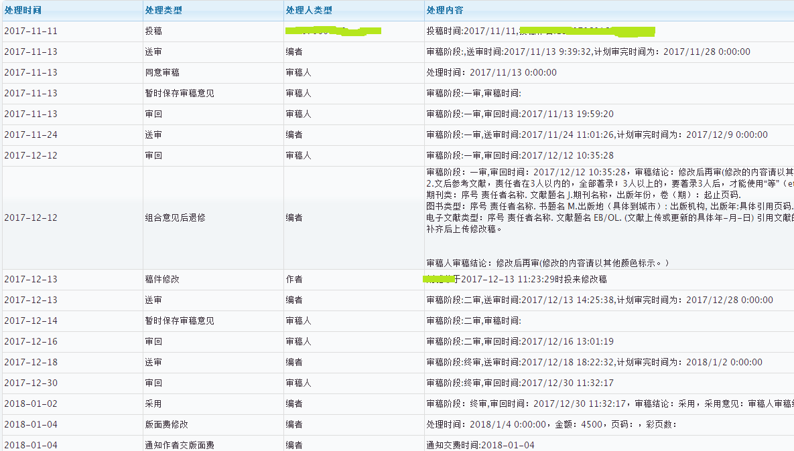The width and height of the screenshot is (794, 451).
Task: Click 审稿人 in the 同意审稿 row
Action: (x=298, y=72)
